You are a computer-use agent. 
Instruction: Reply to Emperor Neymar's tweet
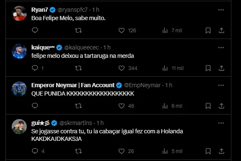35,106
